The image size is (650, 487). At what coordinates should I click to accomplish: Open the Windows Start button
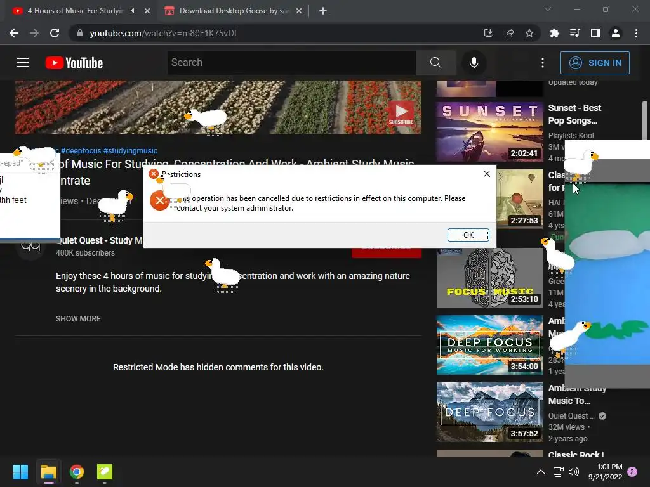click(21, 472)
